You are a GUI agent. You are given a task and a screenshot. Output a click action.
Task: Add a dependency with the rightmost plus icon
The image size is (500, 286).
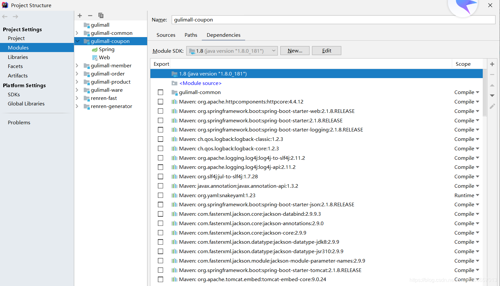click(492, 64)
